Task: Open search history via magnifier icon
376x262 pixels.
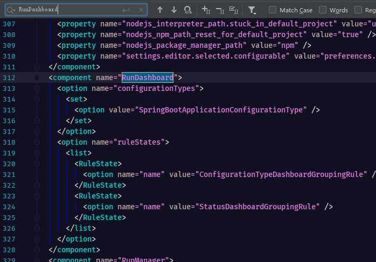Action: [11, 10]
